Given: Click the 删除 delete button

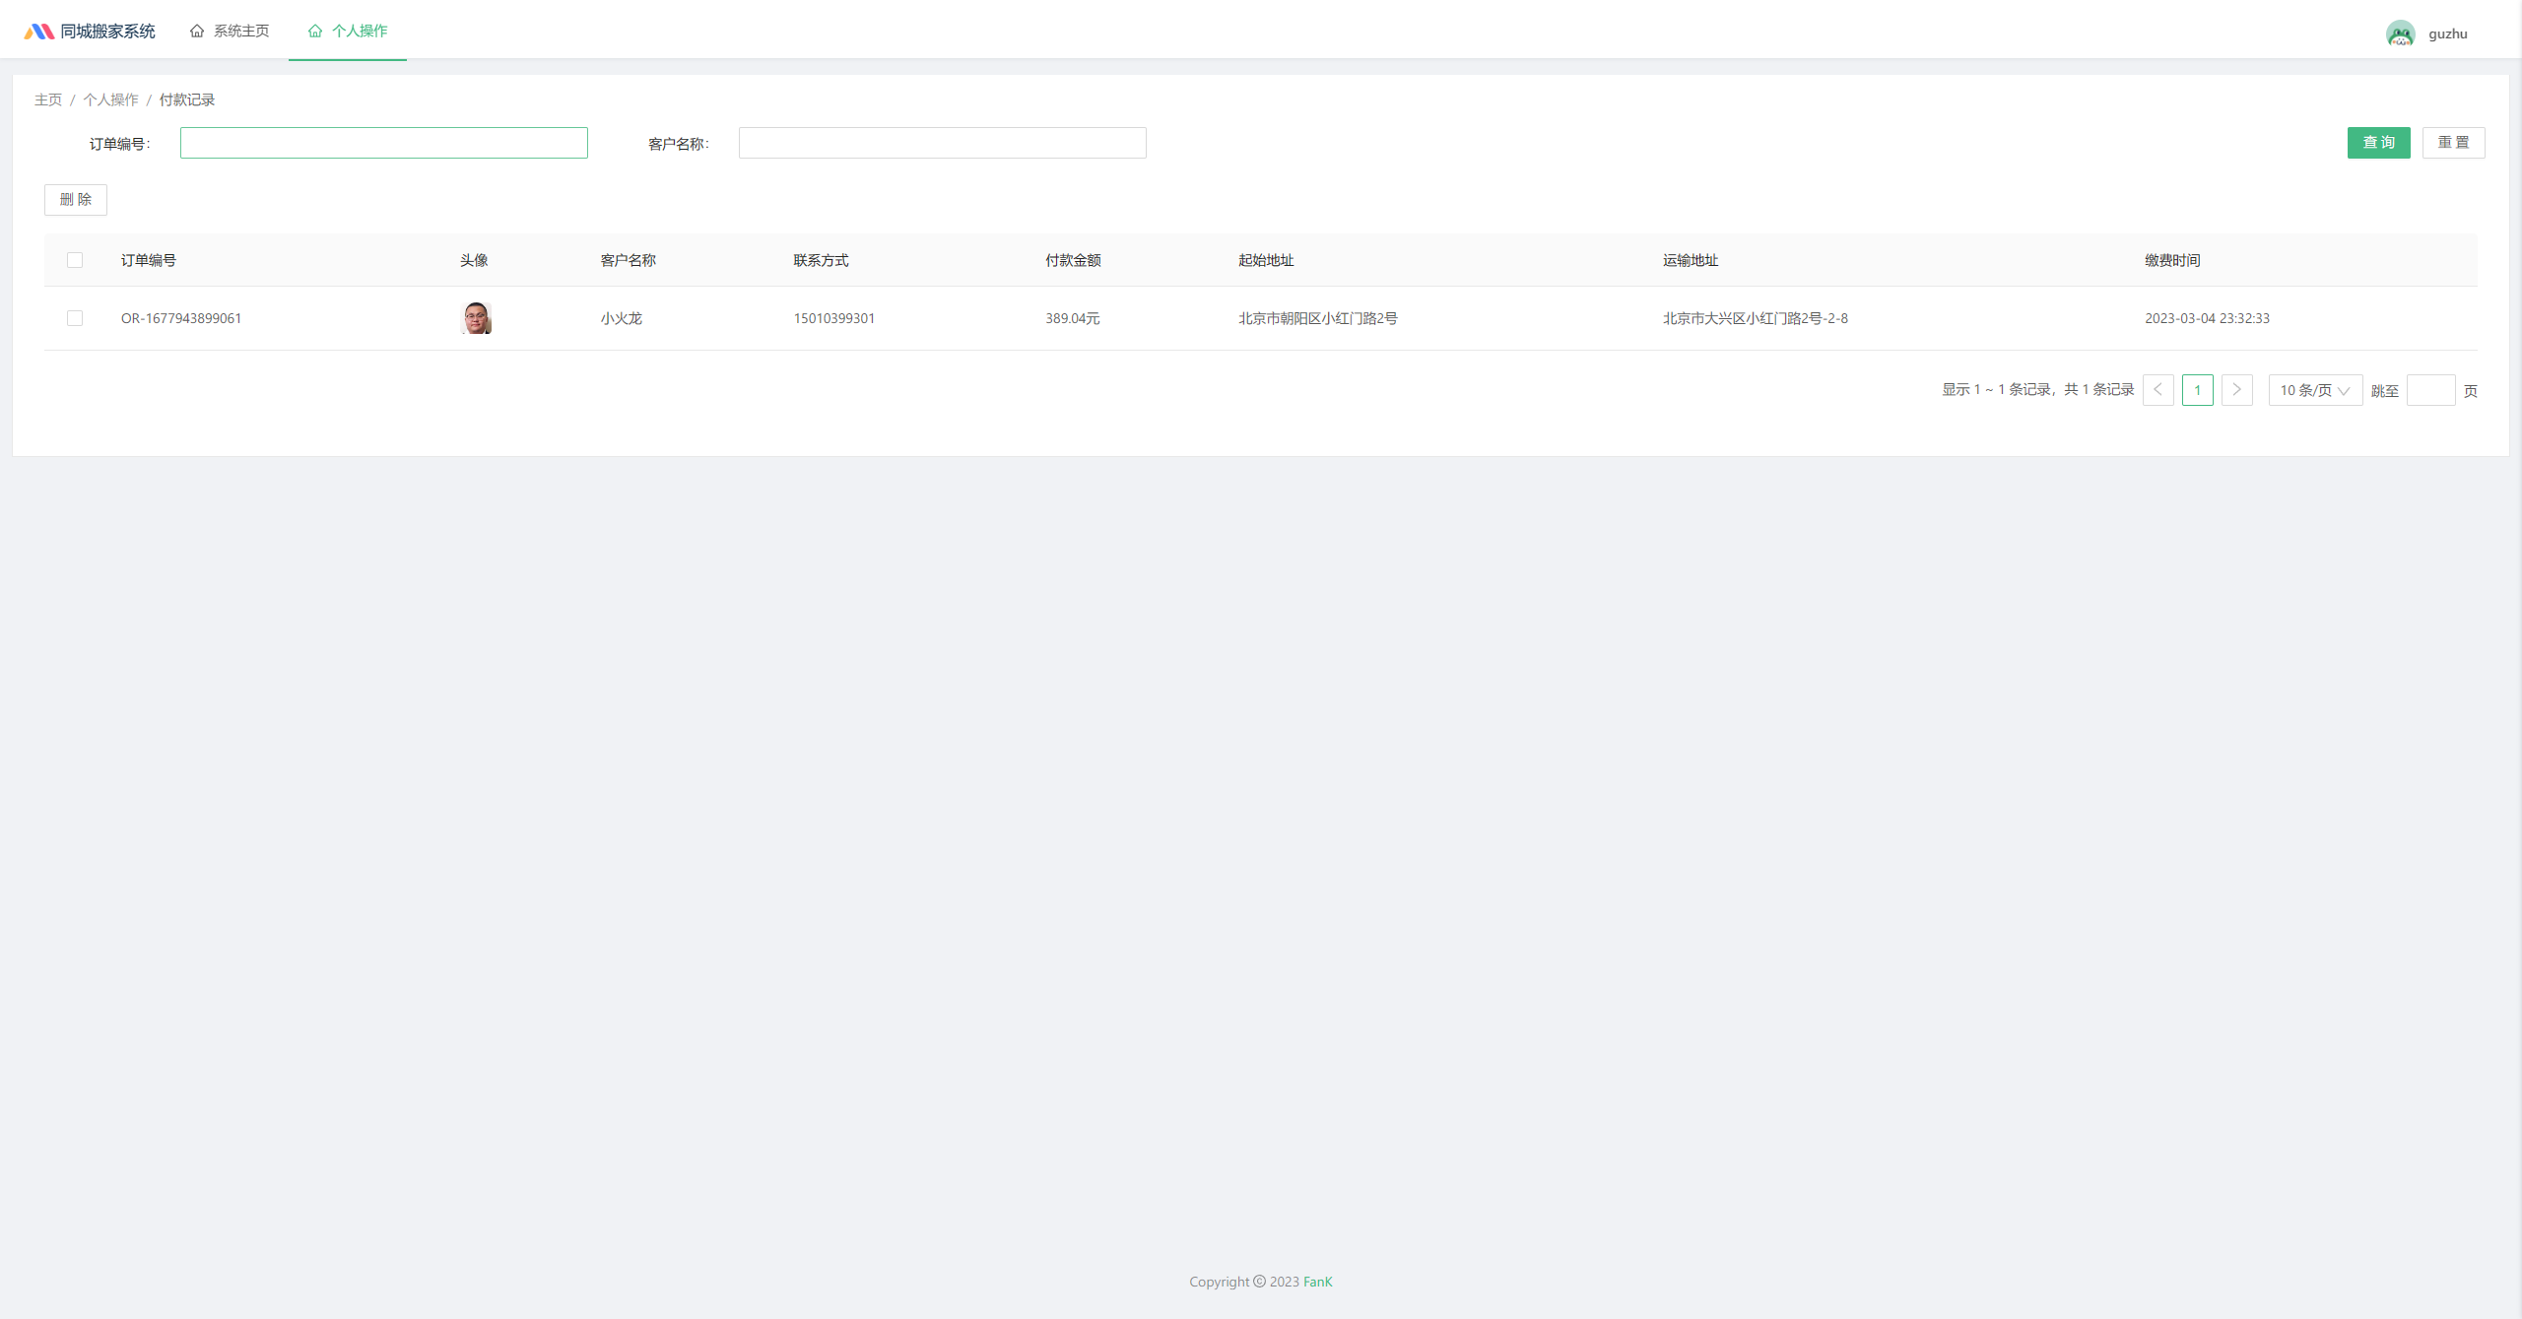Looking at the screenshot, I should (76, 200).
